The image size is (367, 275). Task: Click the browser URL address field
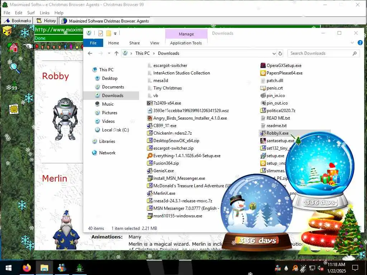(58, 30)
